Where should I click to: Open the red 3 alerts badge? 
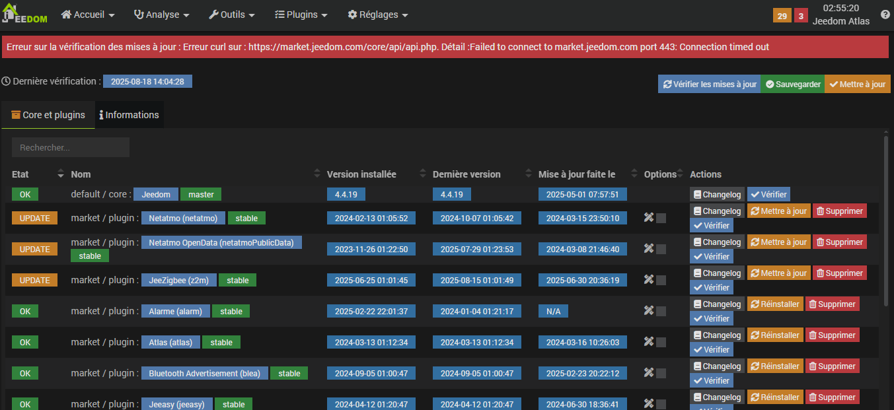pos(801,16)
